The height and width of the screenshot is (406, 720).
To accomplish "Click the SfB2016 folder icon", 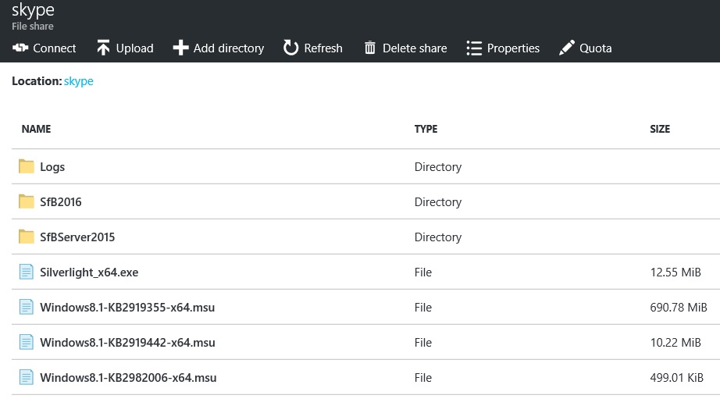I will coord(27,201).
